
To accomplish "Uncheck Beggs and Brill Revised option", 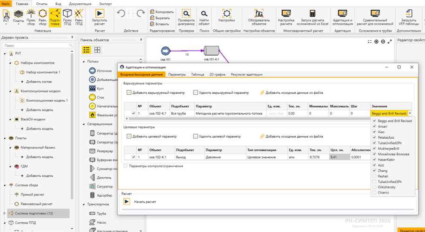I will click(374, 121).
